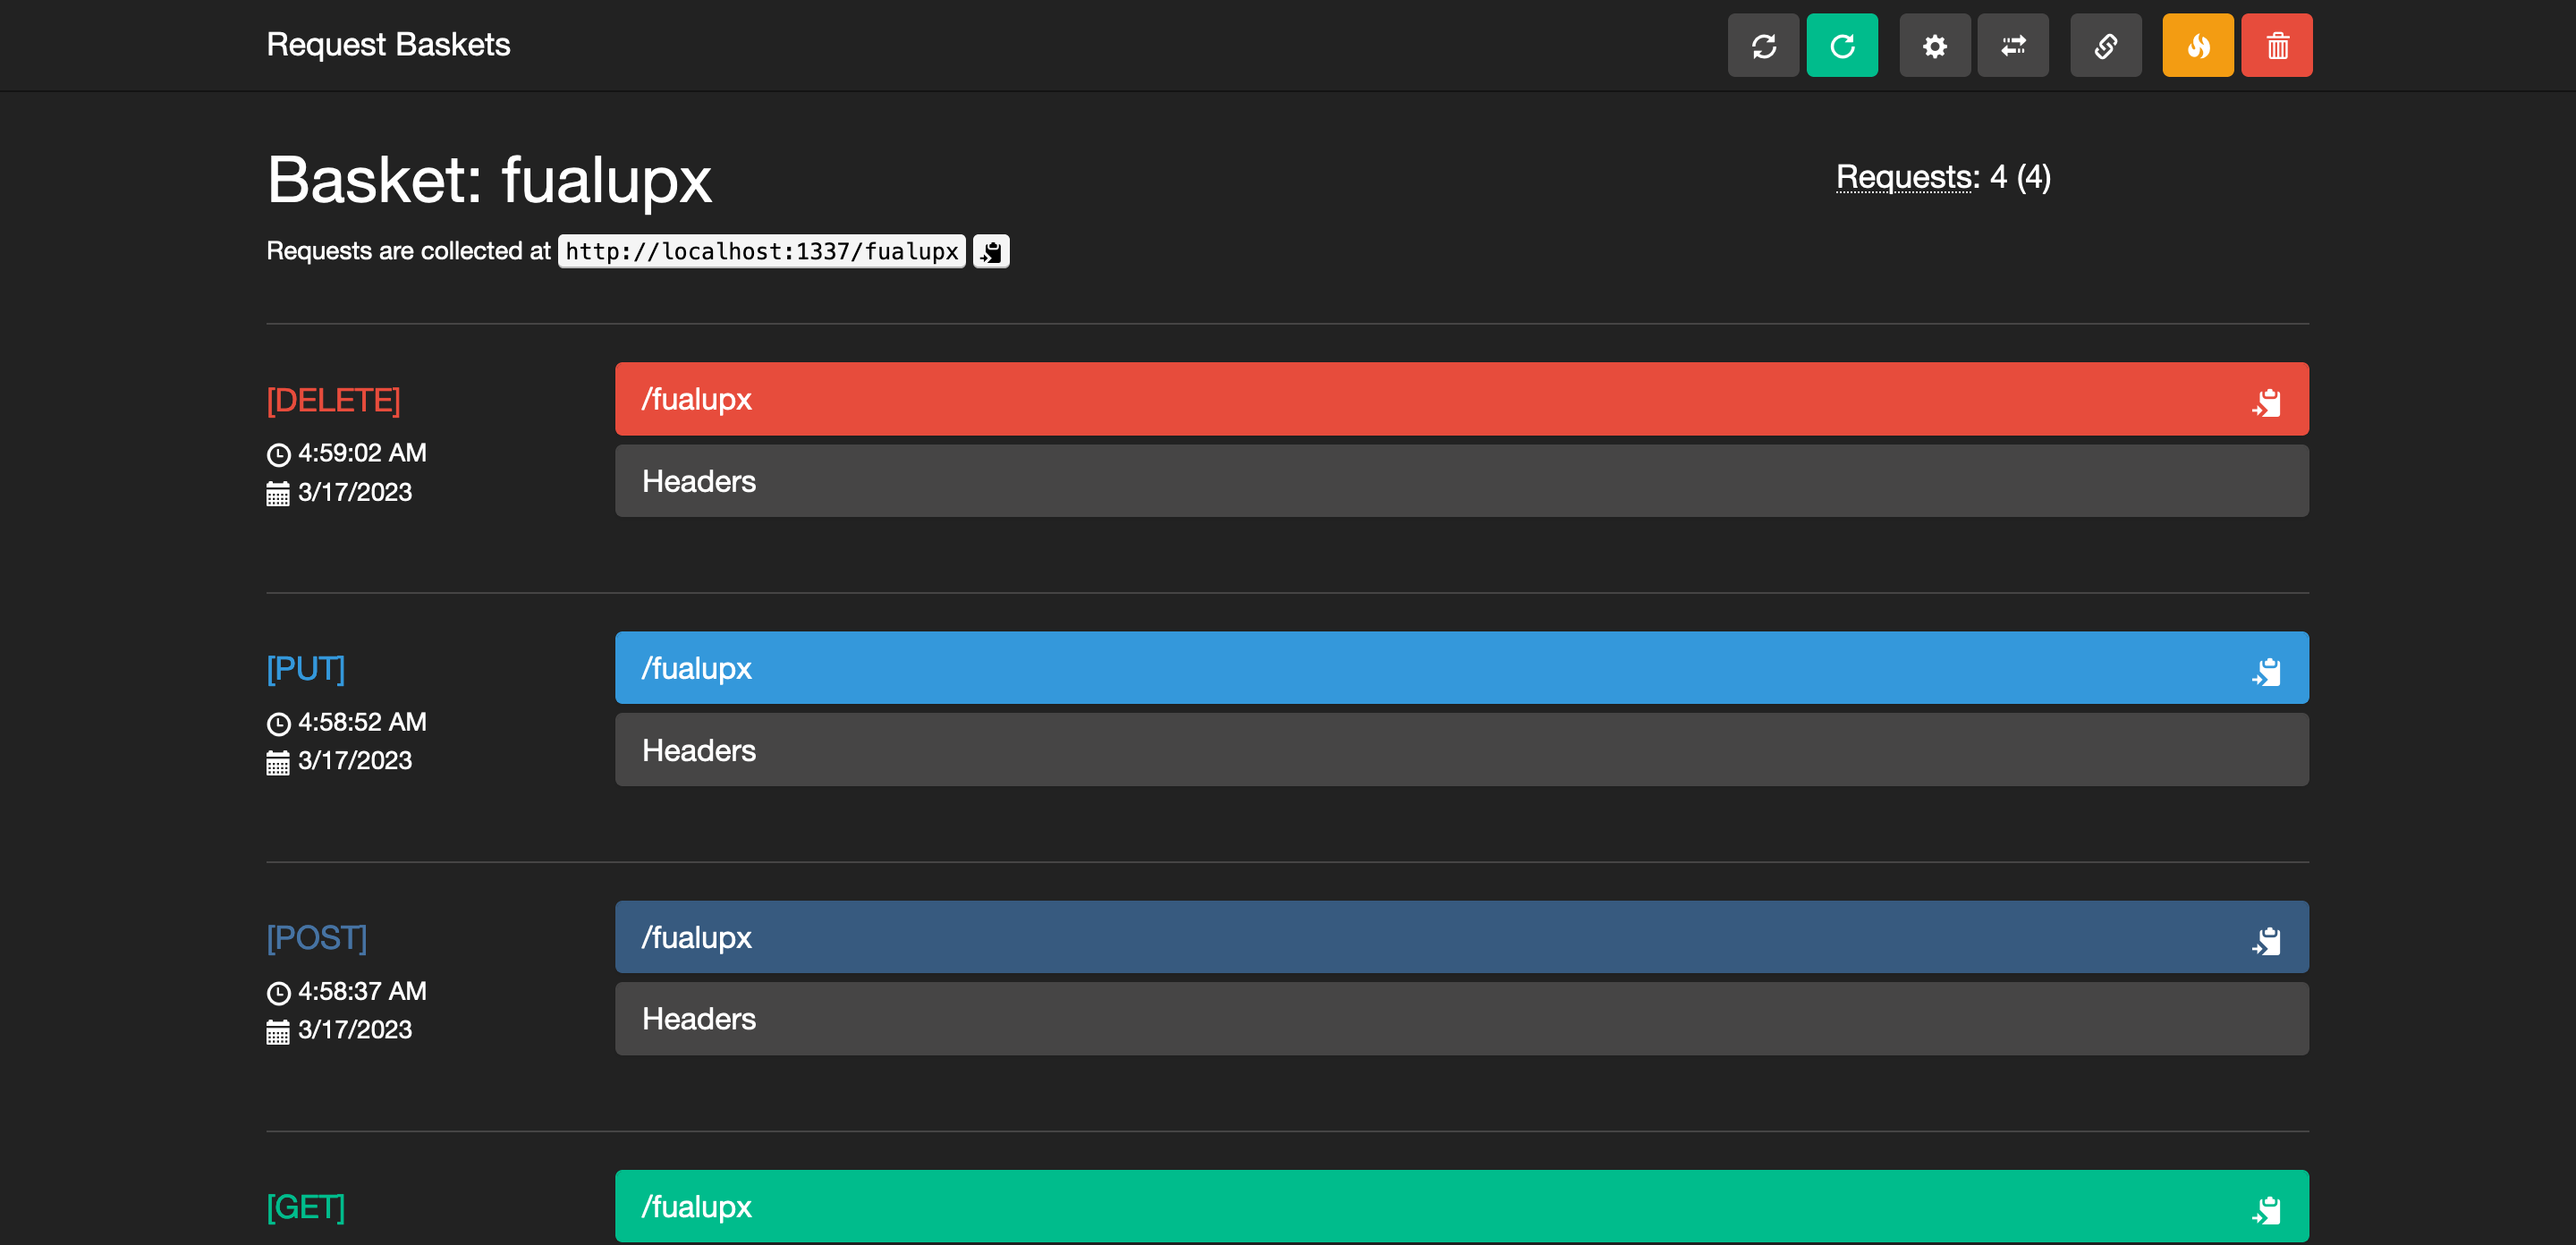Copy GET request path clipboard icon
This screenshot has width=2576, height=1245.
pos(2266,1209)
